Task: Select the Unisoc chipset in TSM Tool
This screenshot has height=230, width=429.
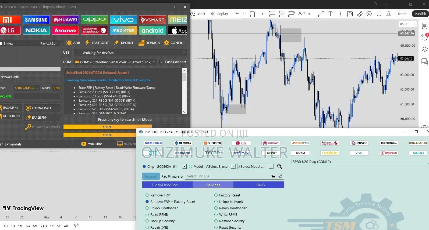Action: [x=359, y=143]
